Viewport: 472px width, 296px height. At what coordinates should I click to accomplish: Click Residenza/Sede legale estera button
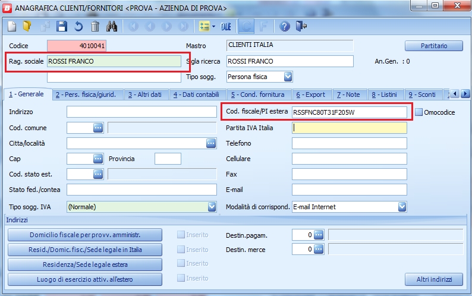click(85, 264)
